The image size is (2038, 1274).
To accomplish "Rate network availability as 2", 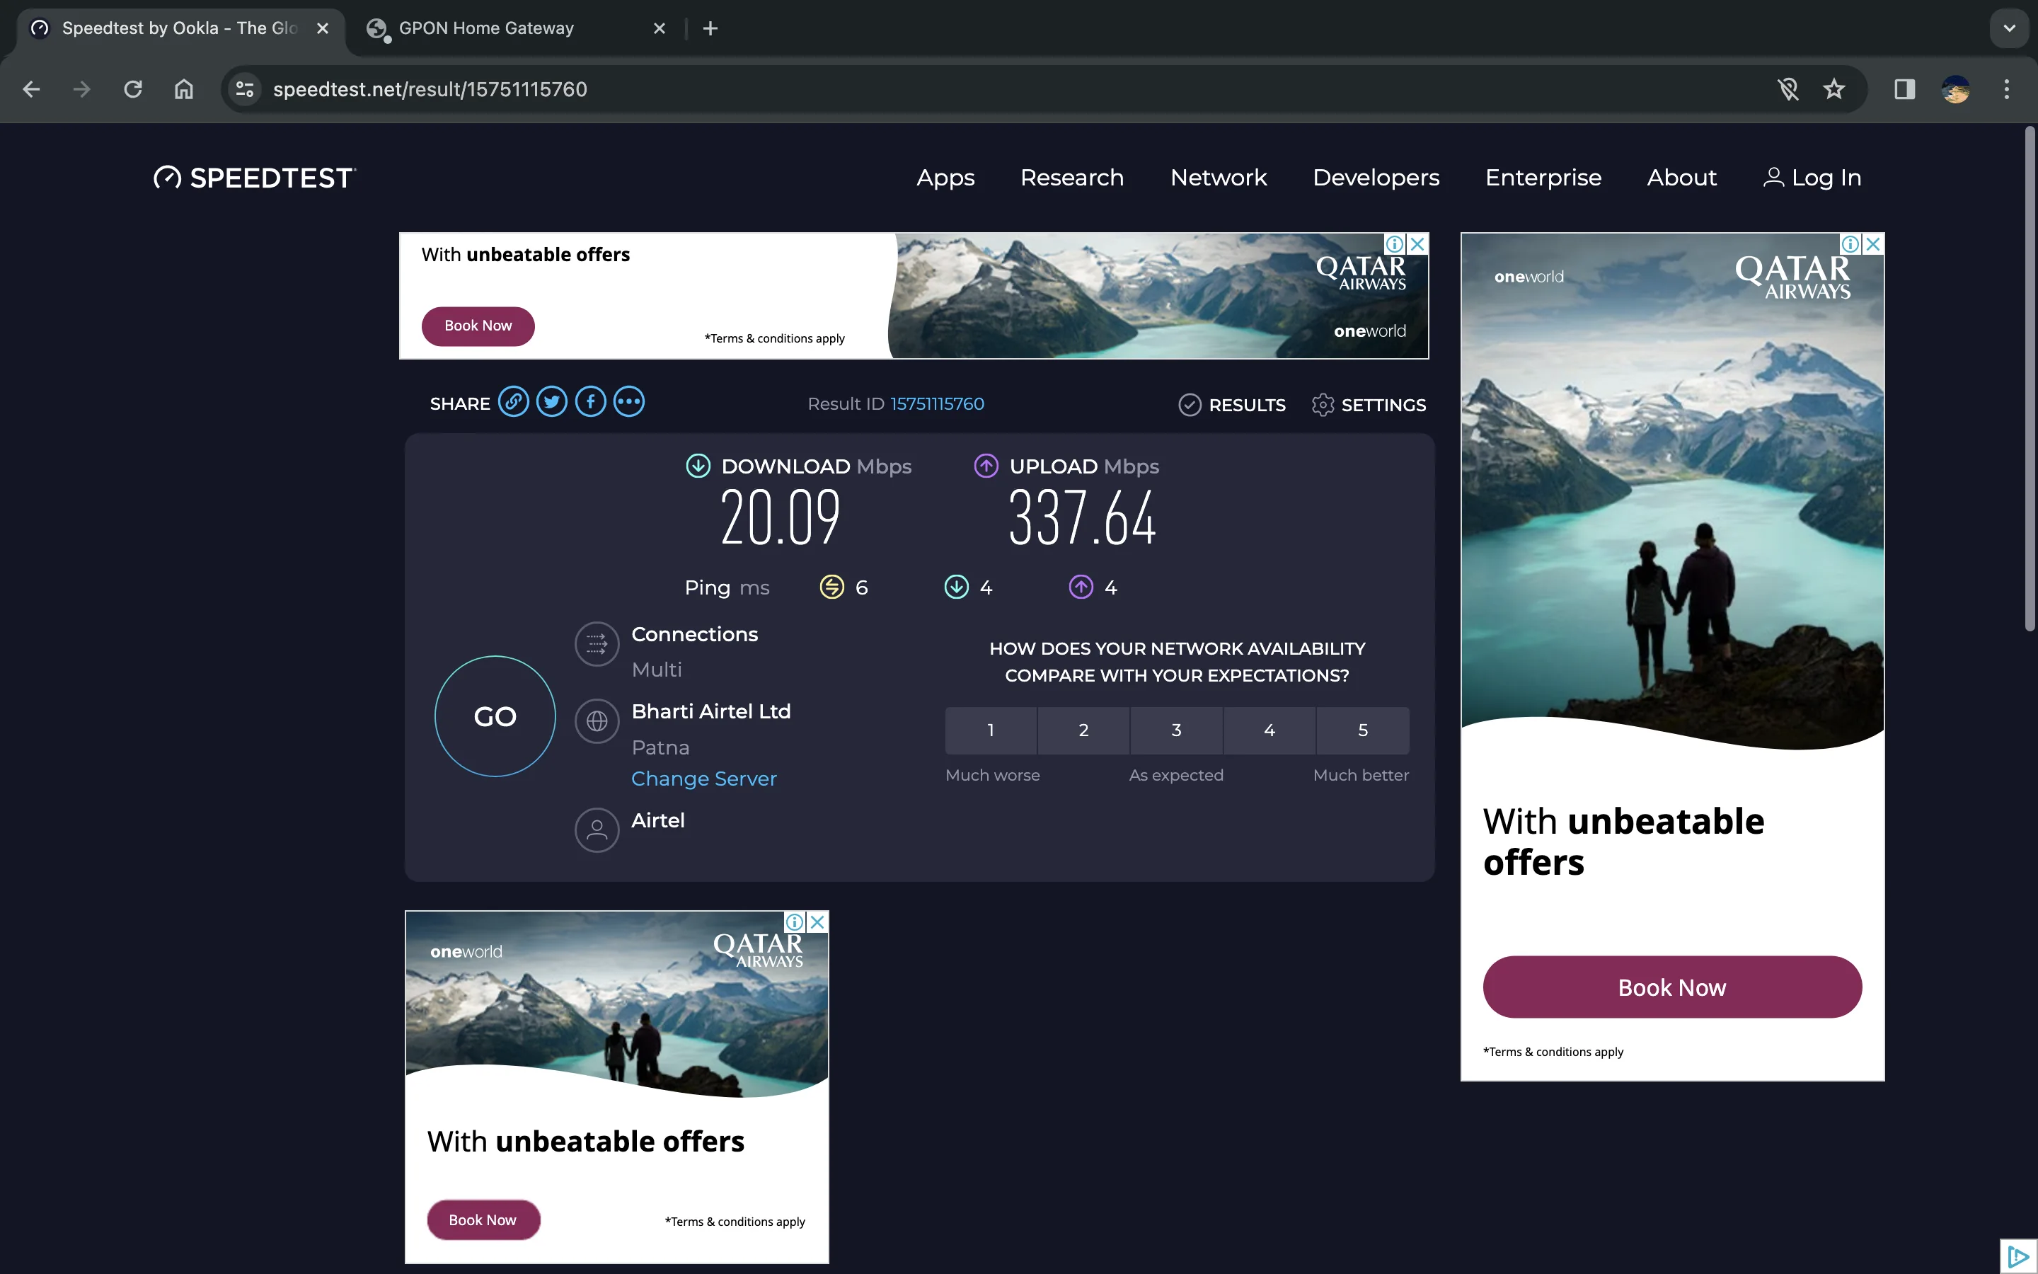I will [1084, 730].
